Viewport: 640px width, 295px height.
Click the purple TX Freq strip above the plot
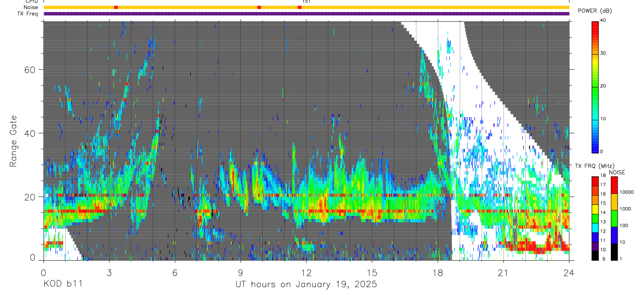(x=306, y=14)
